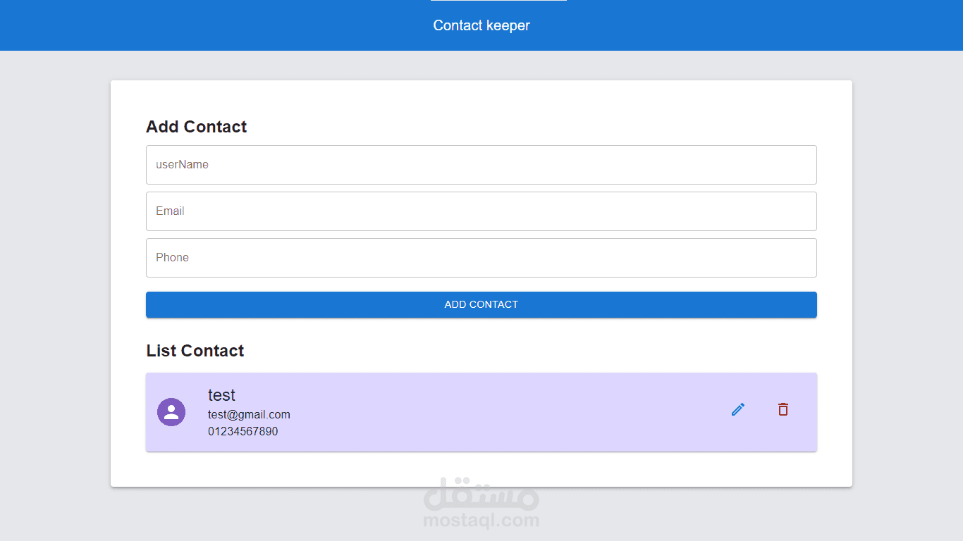Image resolution: width=963 pixels, height=541 pixels.
Task: Click the List Contact heading
Action: [195, 351]
